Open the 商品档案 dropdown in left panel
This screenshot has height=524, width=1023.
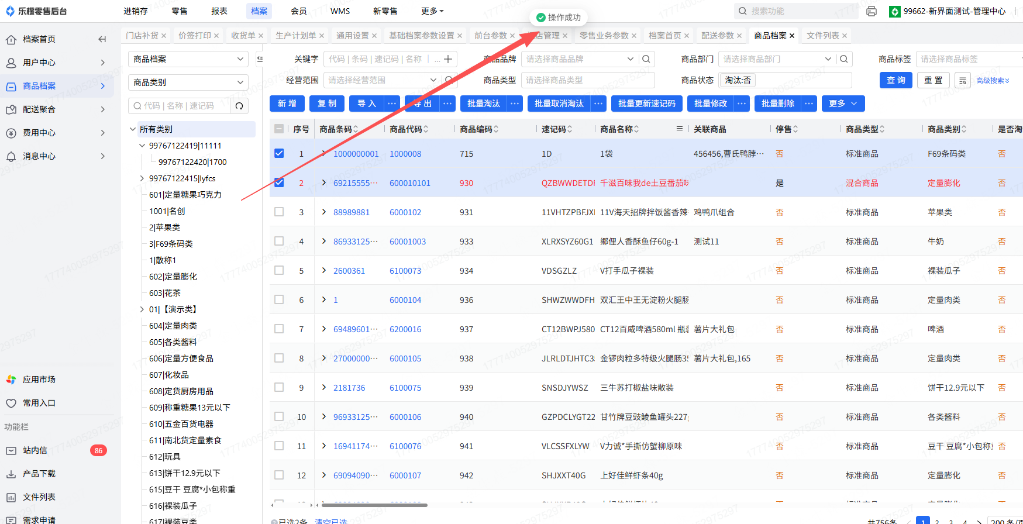click(188, 59)
